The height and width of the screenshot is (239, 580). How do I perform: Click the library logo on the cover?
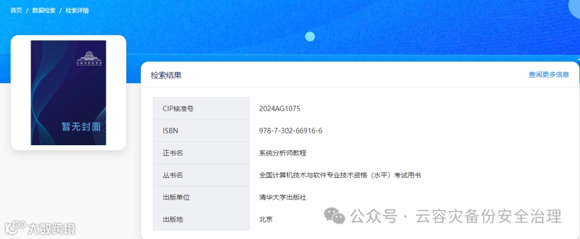pyautogui.click(x=89, y=59)
